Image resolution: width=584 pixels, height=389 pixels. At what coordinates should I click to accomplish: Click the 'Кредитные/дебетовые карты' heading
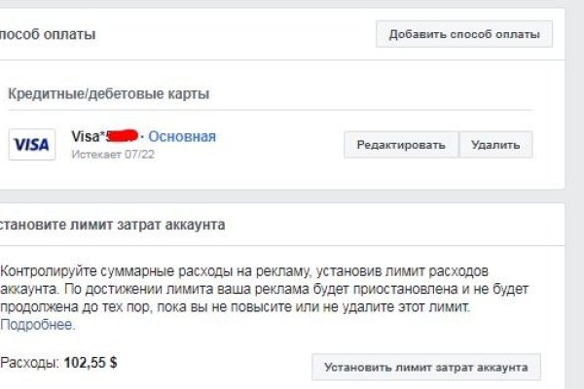click(109, 94)
